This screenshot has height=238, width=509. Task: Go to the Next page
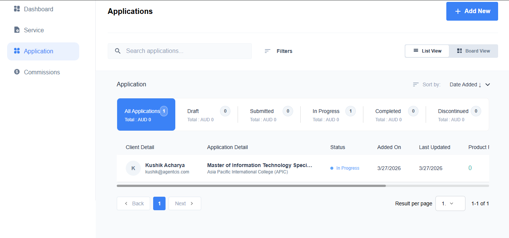[x=185, y=203]
